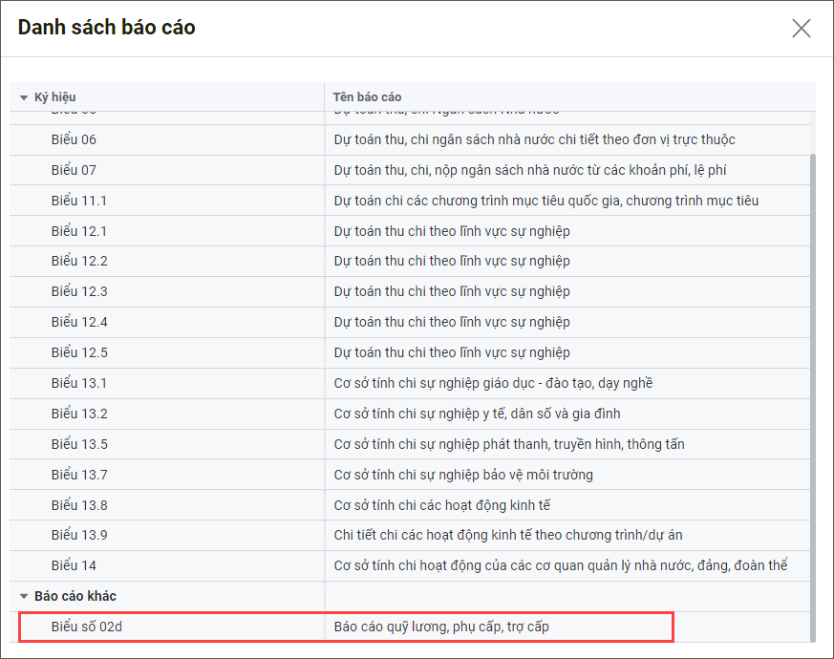
Task: Close the Danh sách báo cáo dialog
Action: [x=801, y=28]
